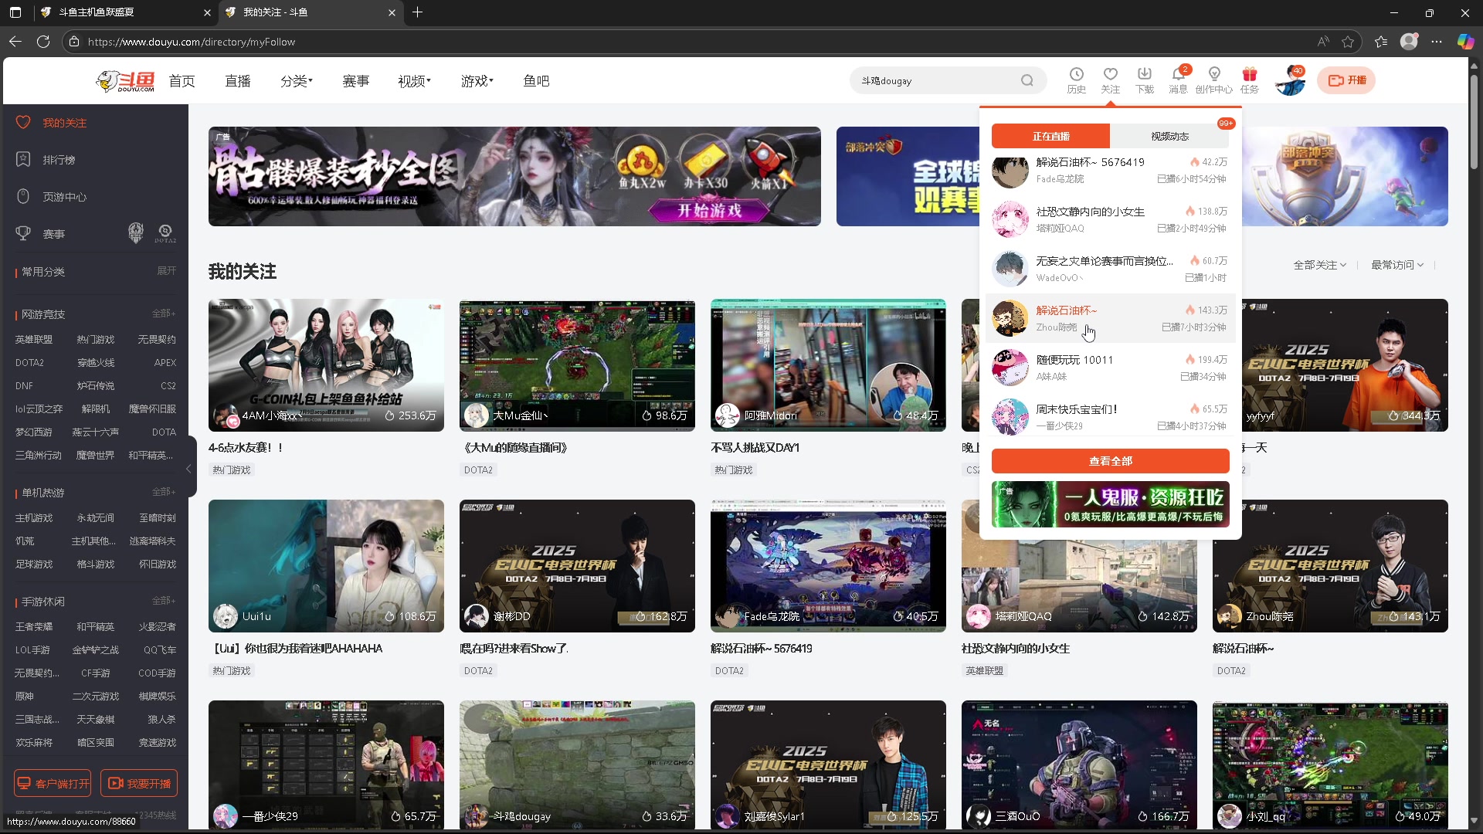Click the 关注 heart icon in header
1483x834 pixels.
[1110, 80]
